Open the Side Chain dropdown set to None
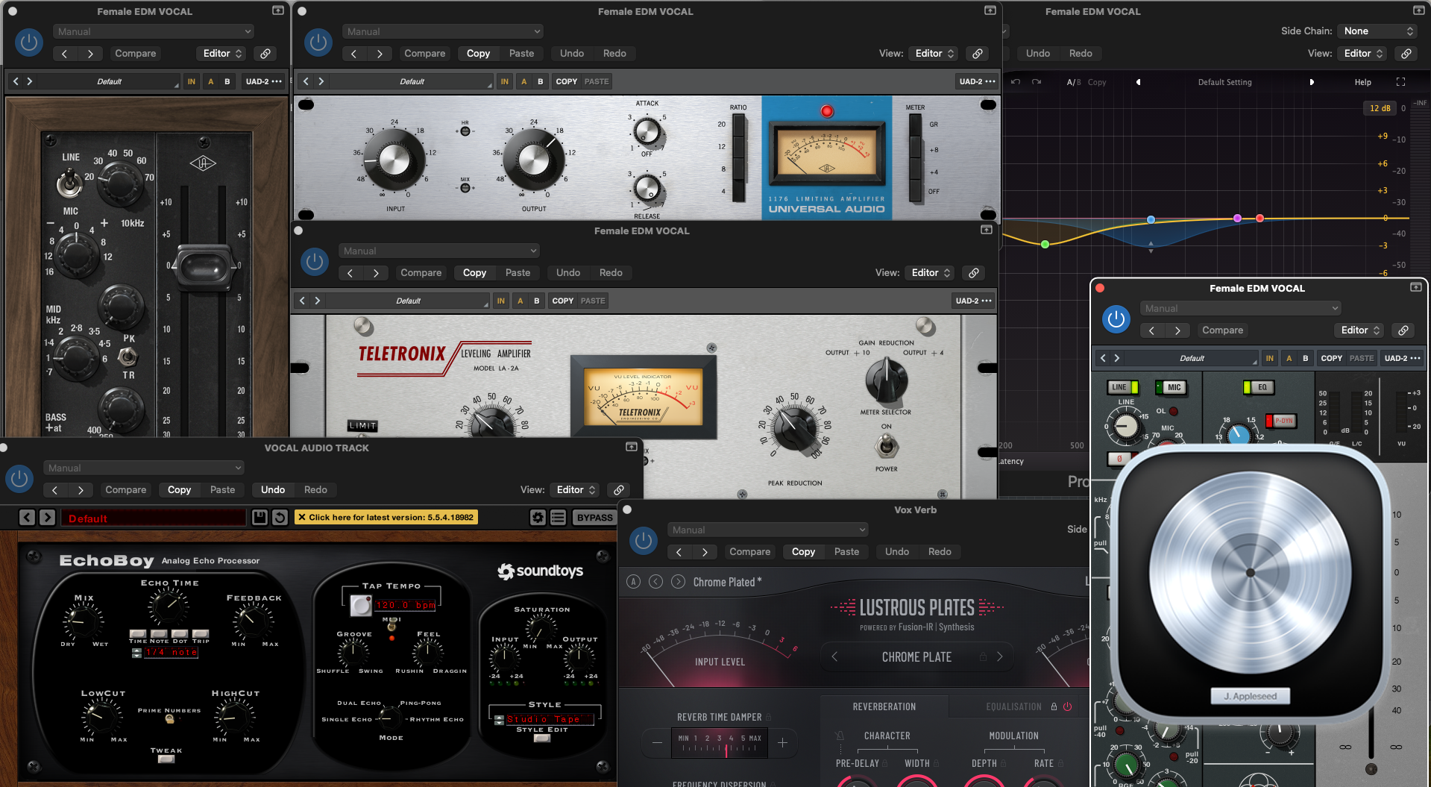 (1379, 31)
